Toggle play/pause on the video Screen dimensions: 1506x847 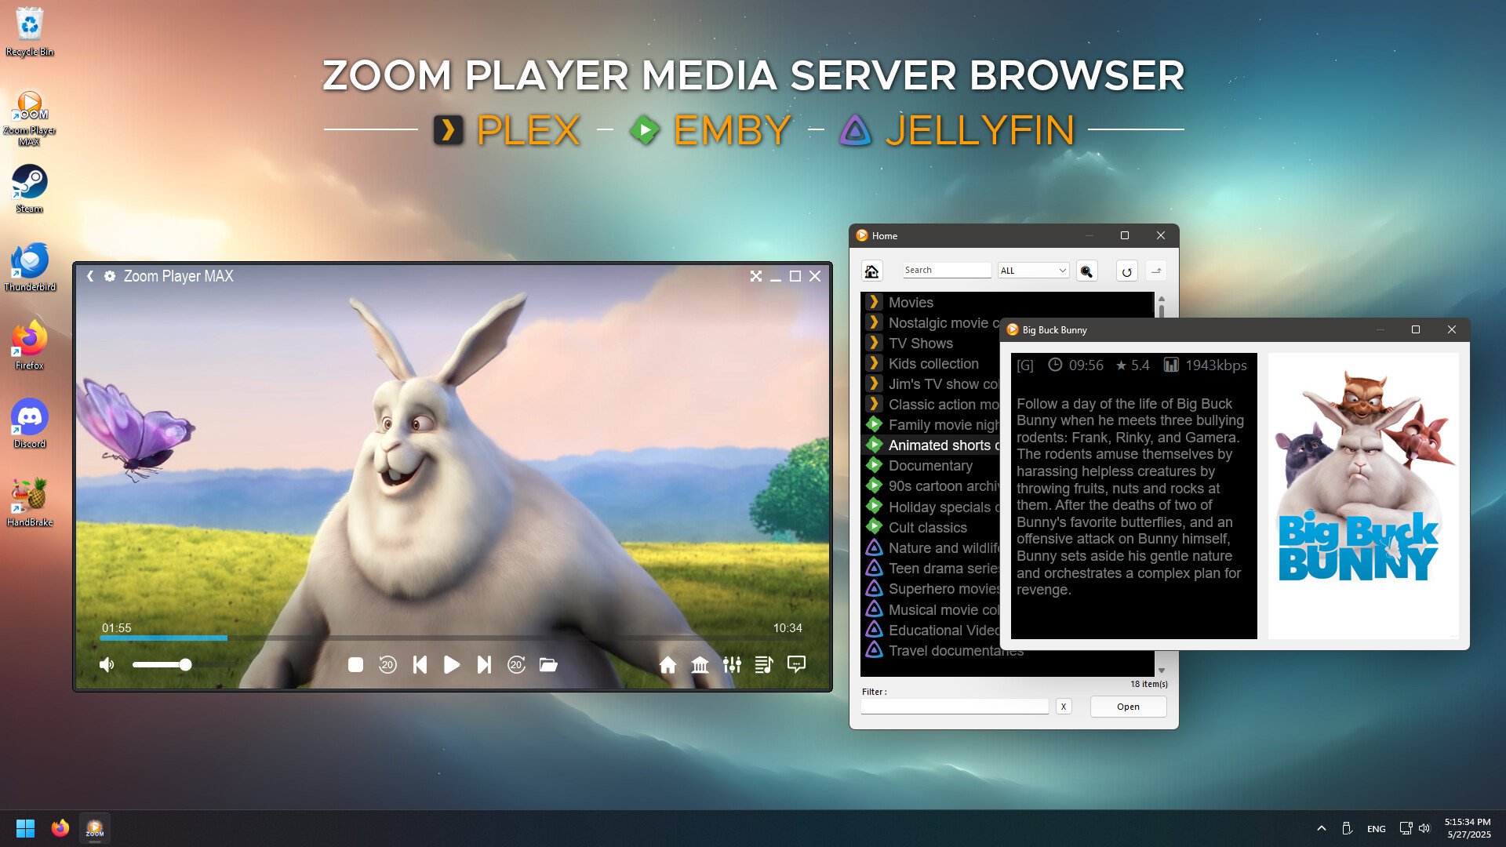tap(452, 664)
